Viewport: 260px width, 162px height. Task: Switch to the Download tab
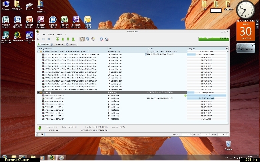[43, 44]
